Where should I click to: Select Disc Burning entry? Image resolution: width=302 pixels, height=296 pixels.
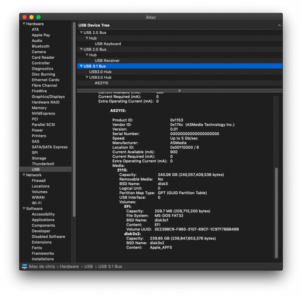click(x=43, y=74)
